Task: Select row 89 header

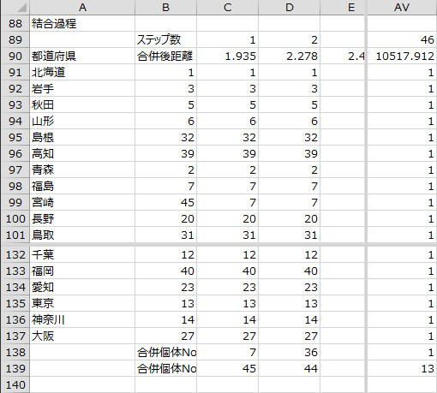Action: 15,39
